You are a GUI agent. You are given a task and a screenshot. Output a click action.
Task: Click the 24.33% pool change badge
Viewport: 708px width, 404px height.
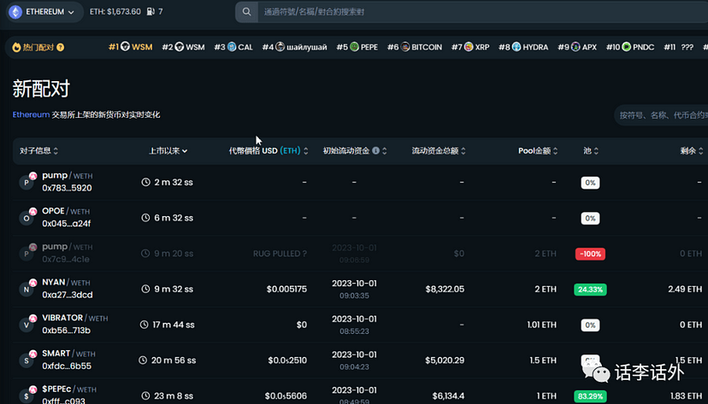(590, 290)
